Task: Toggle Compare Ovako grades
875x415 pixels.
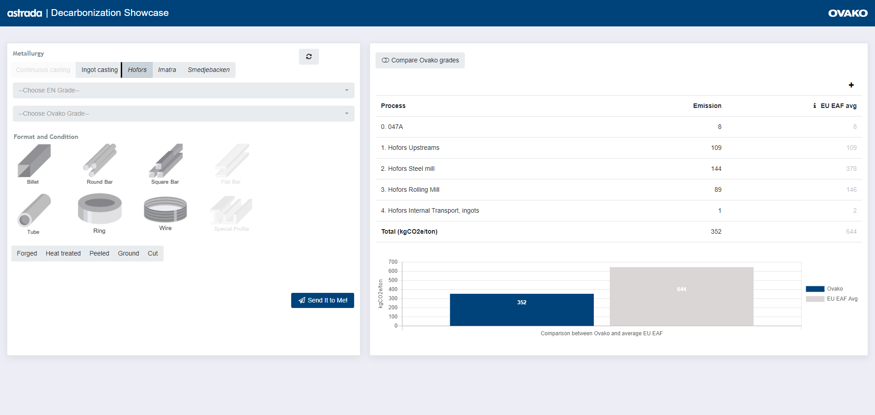Action: click(x=420, y=60)
